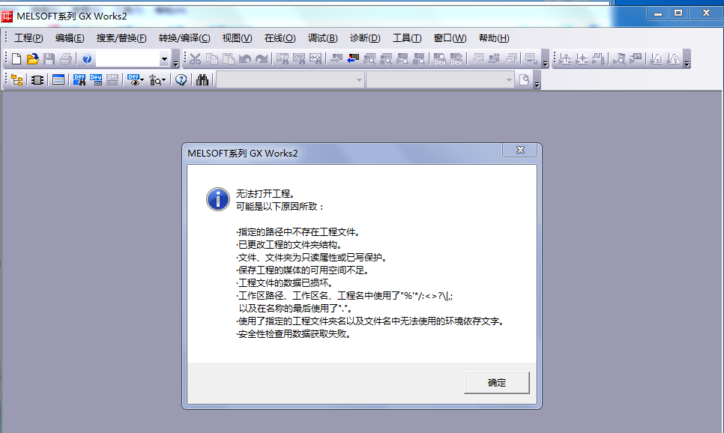Click the chip-shaped module icon in second toolbar
724x433 pixels.
pyautogui.click(x=37, y=80)
